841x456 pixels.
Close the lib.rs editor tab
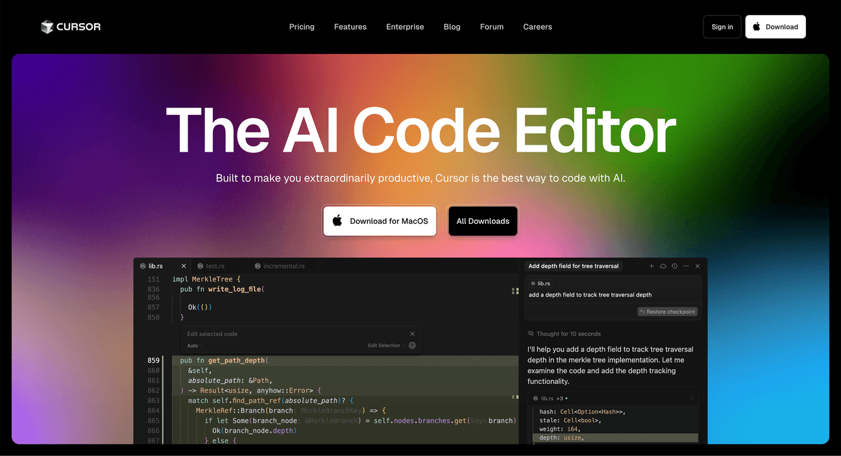[x=184, y=266]
